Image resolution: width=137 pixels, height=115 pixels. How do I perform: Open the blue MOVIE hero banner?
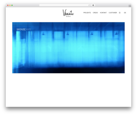(68, 48)
